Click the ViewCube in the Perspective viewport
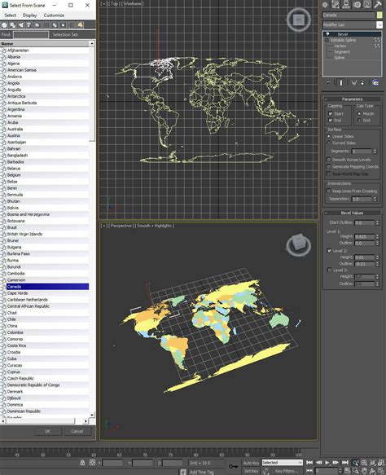 coord(299,244)
